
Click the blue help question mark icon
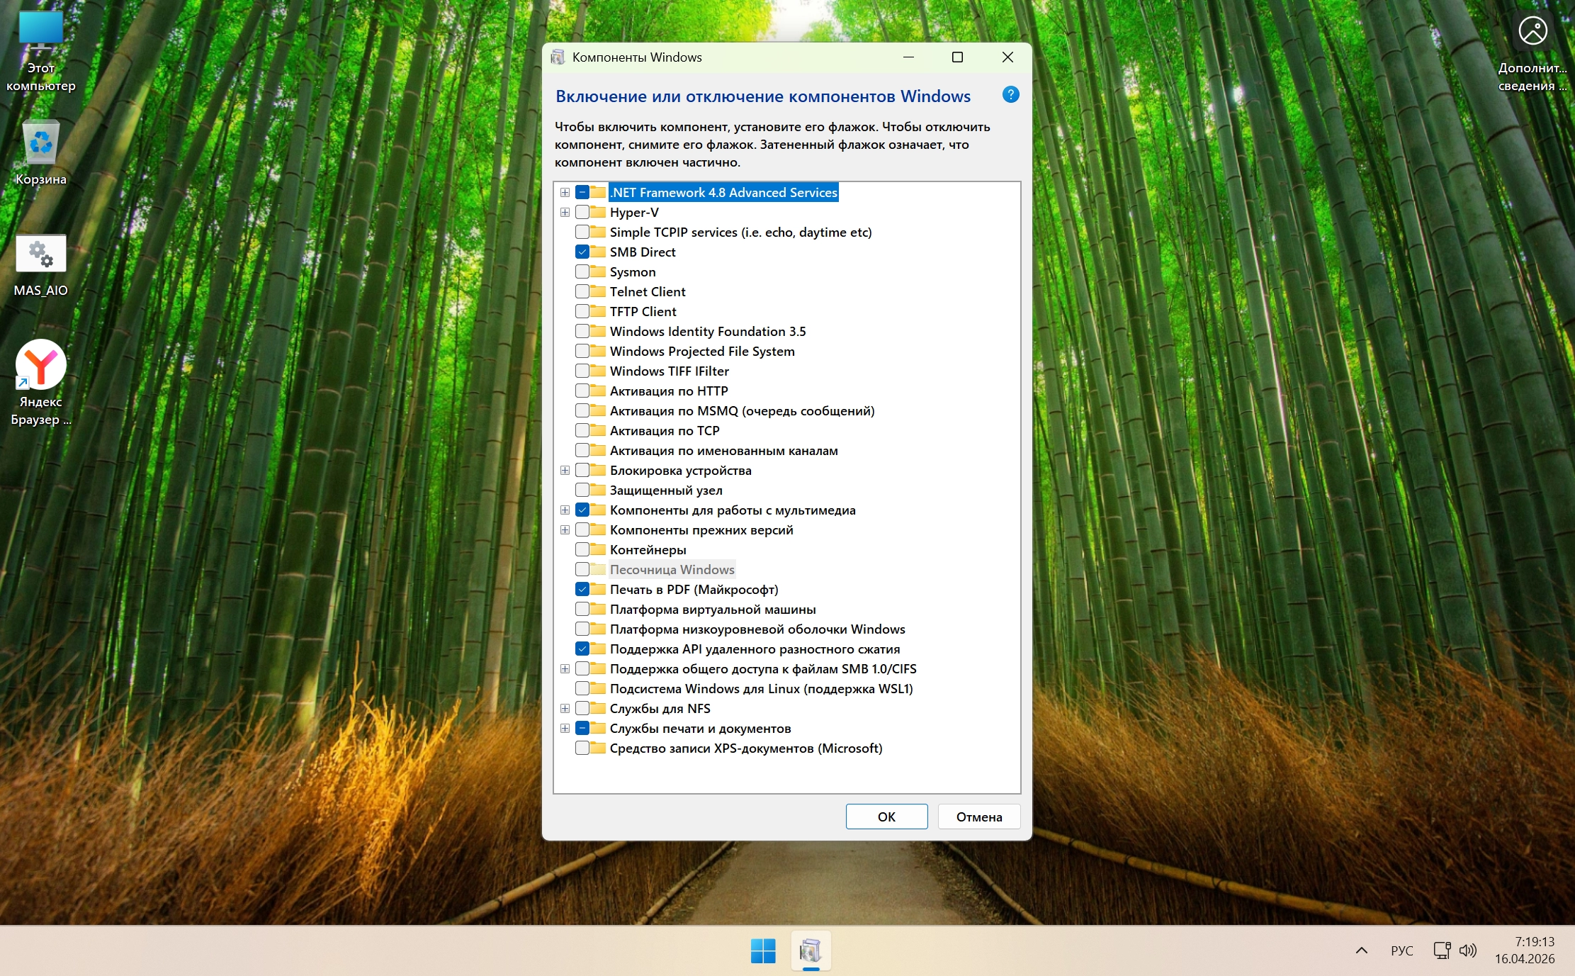pos(1010,94)
